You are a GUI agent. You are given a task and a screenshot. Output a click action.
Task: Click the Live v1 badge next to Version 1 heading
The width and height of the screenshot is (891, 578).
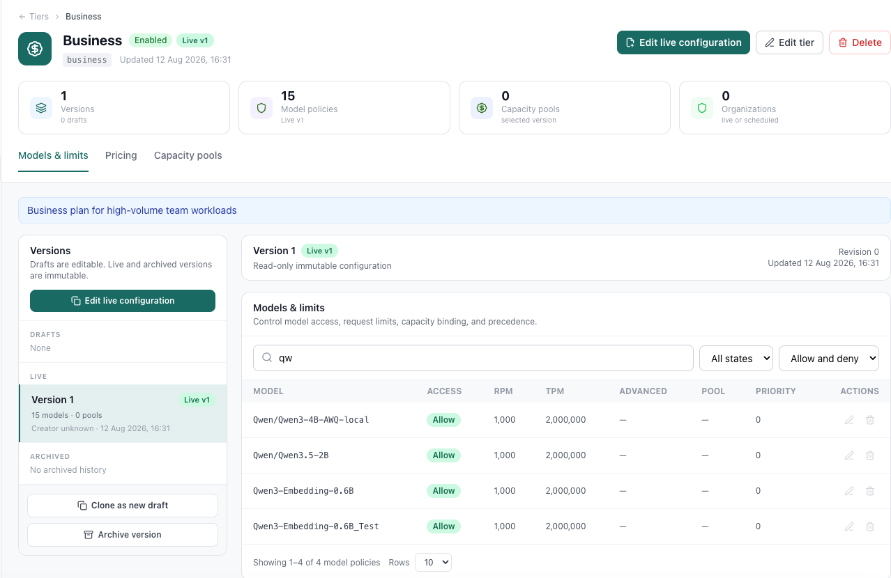(x=319, y=251)
